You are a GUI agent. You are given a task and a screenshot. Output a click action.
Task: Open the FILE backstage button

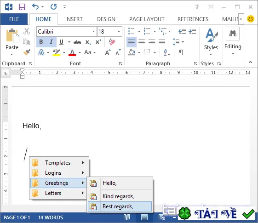click(x=14, y=19)
